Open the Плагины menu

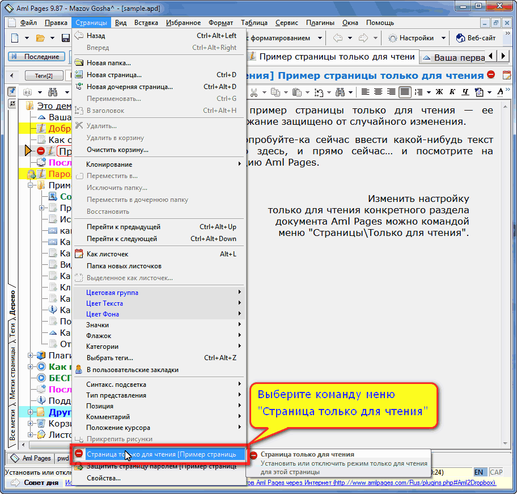pos(320,23)
